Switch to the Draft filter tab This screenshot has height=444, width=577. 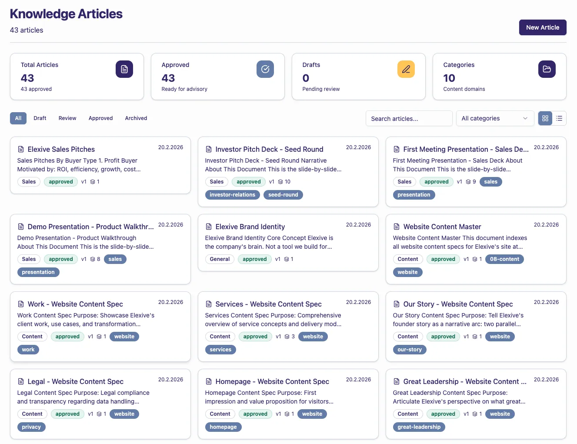[40, 118]
